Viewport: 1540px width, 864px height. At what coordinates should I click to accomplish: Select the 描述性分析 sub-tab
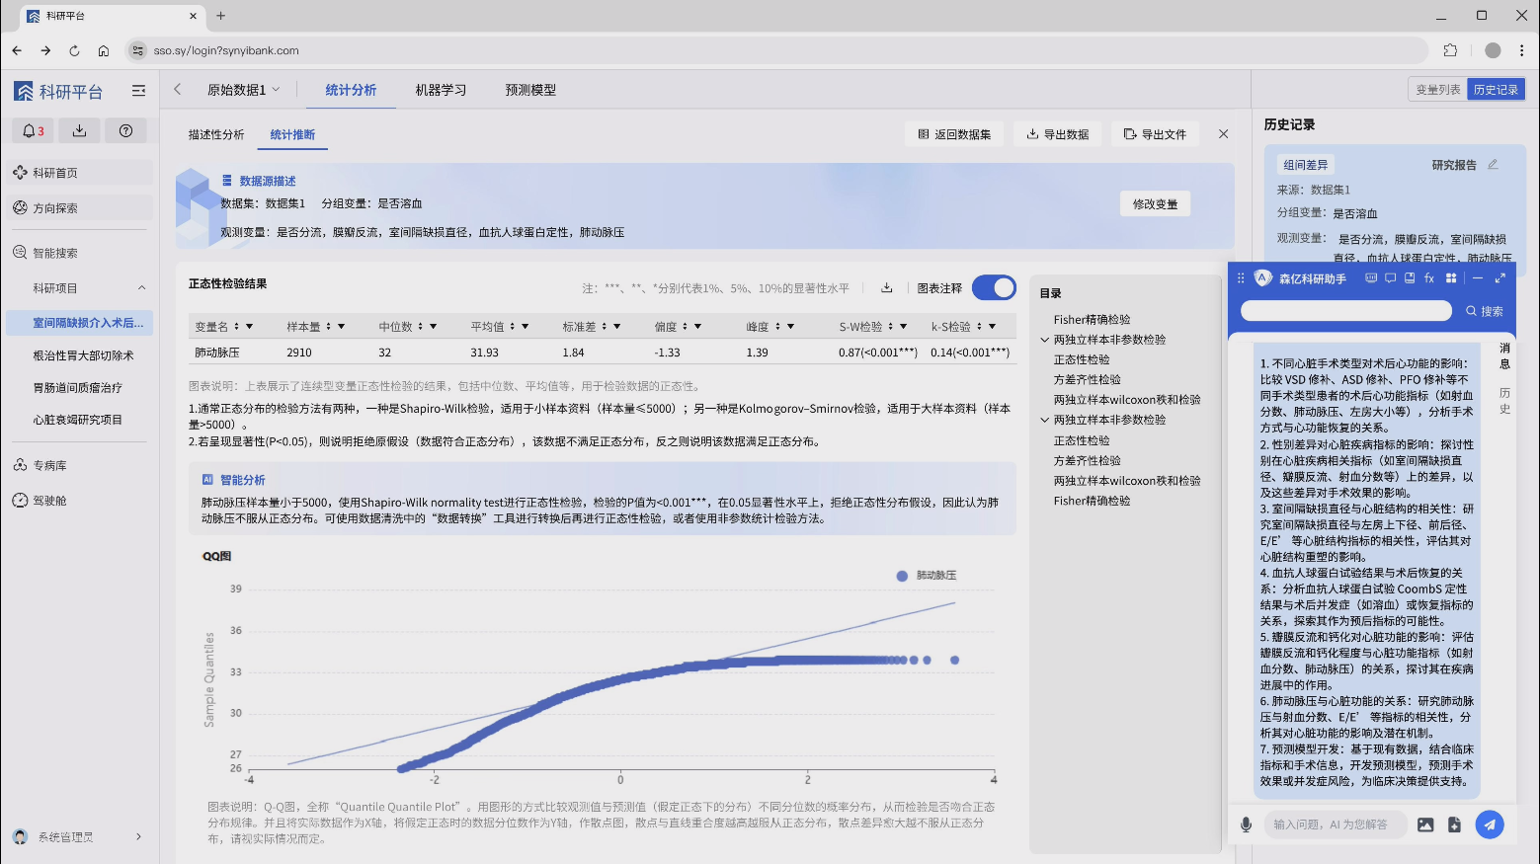coord(216,134)
